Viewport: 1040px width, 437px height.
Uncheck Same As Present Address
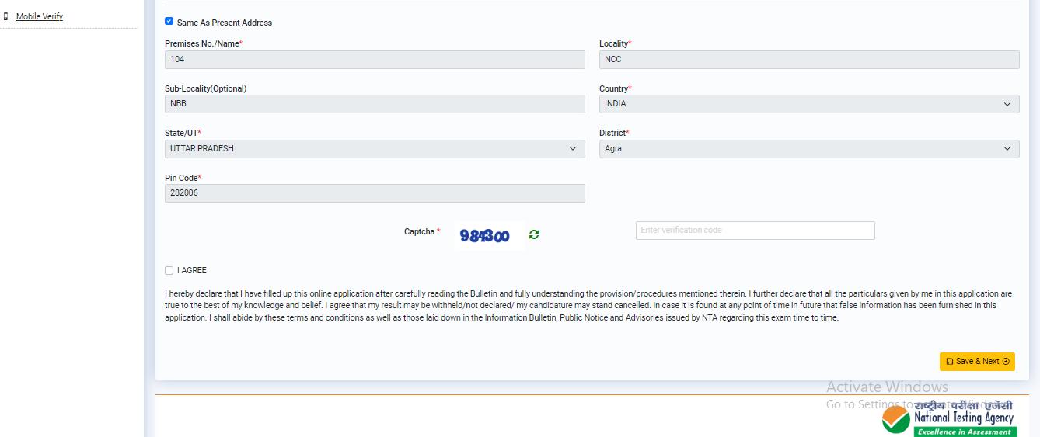coord(169,22)
